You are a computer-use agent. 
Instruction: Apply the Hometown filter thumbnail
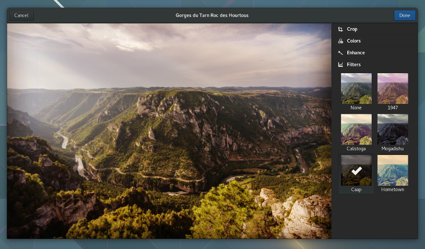393,170
